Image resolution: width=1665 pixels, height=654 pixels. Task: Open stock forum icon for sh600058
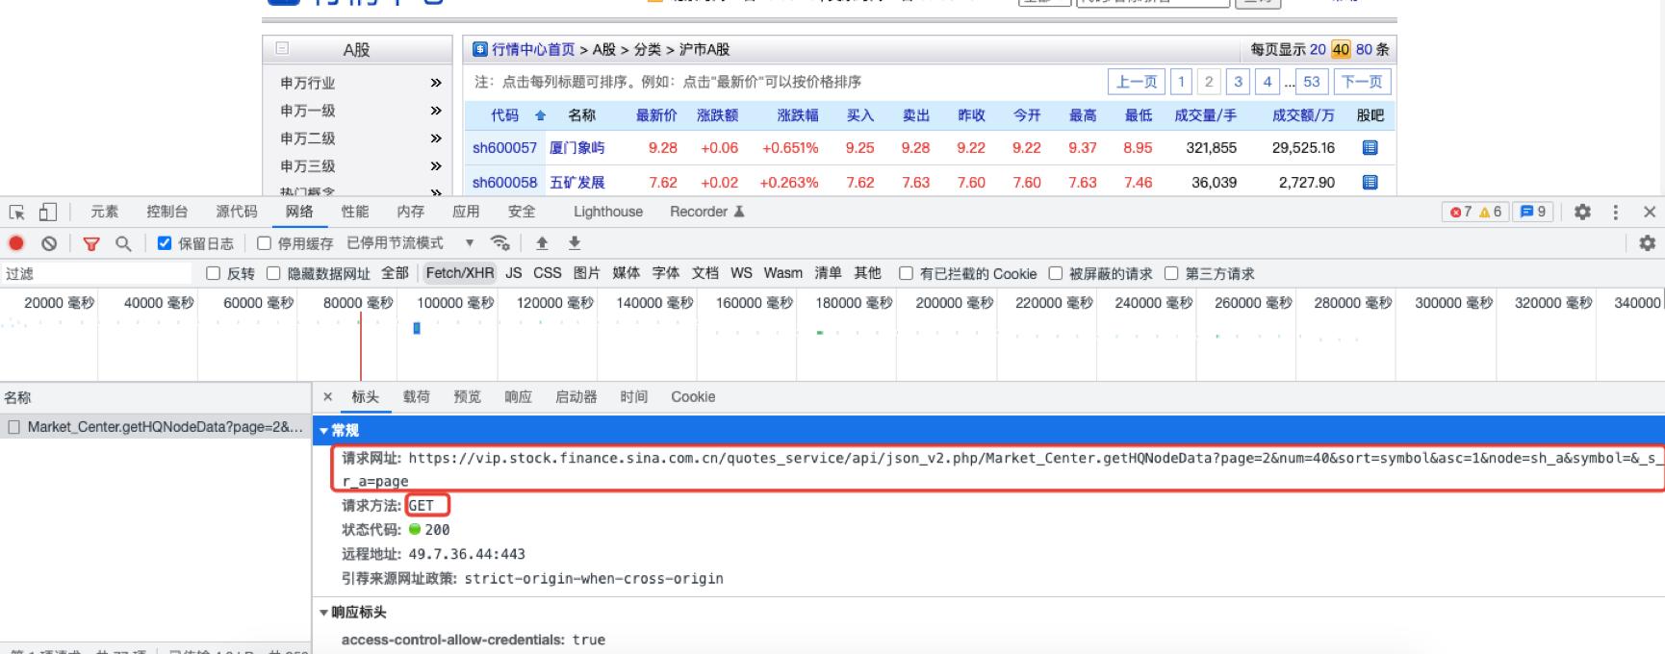(1370, 183)
